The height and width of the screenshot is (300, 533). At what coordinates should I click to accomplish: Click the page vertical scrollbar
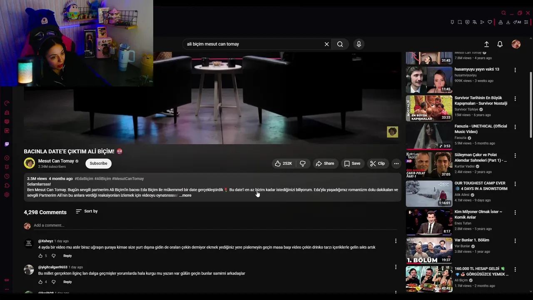coord(531,104)
